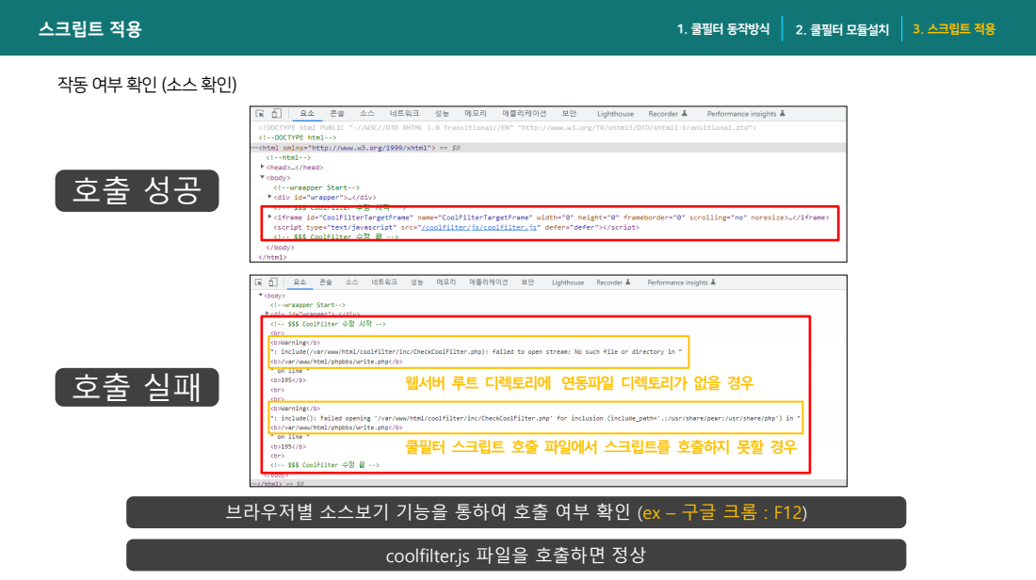
Task: Select the <script type="text/javascript"> line
Action: (x=457, y=227)
